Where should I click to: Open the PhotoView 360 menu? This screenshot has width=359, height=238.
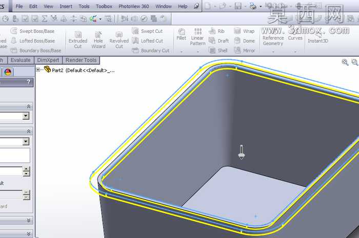[x=133, y=6]
